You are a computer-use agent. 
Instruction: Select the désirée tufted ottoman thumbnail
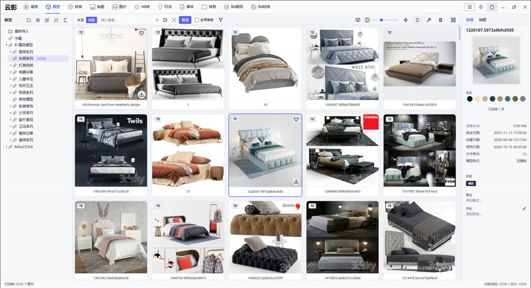(265, 237)
